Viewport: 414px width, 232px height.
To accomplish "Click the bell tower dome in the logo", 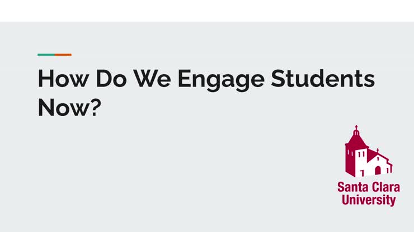I will pos(356,133).
